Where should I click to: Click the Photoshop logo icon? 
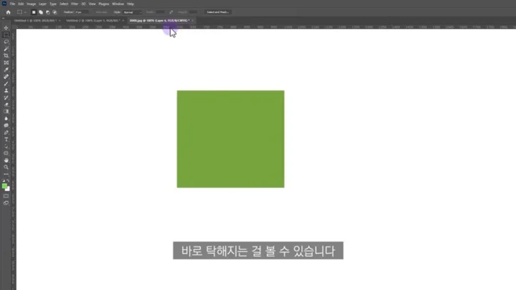point(4,3)
